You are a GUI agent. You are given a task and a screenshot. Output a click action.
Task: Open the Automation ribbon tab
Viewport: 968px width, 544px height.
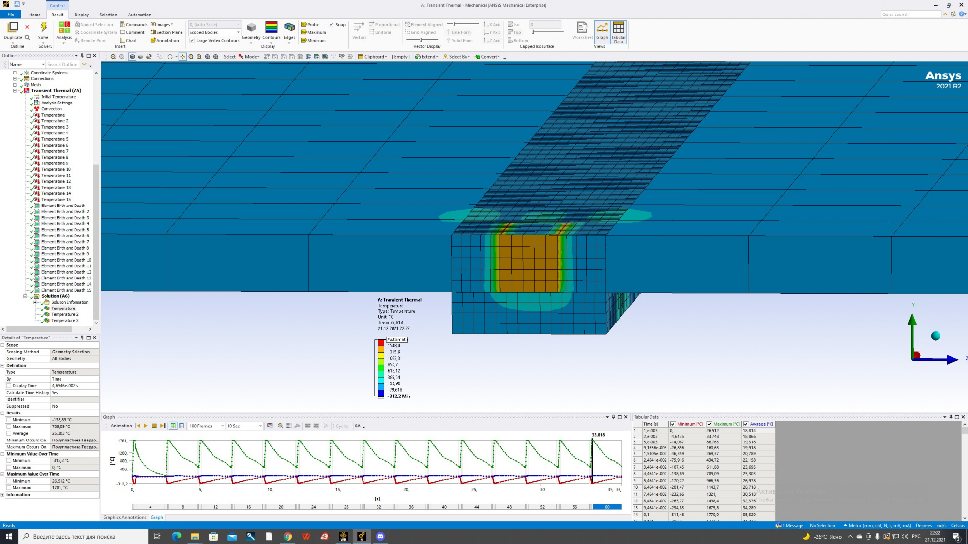pyautogui.click(x=139, y=15)
